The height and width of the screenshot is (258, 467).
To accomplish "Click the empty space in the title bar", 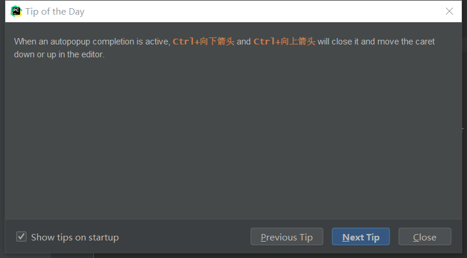I will click(x=264, y=11).
